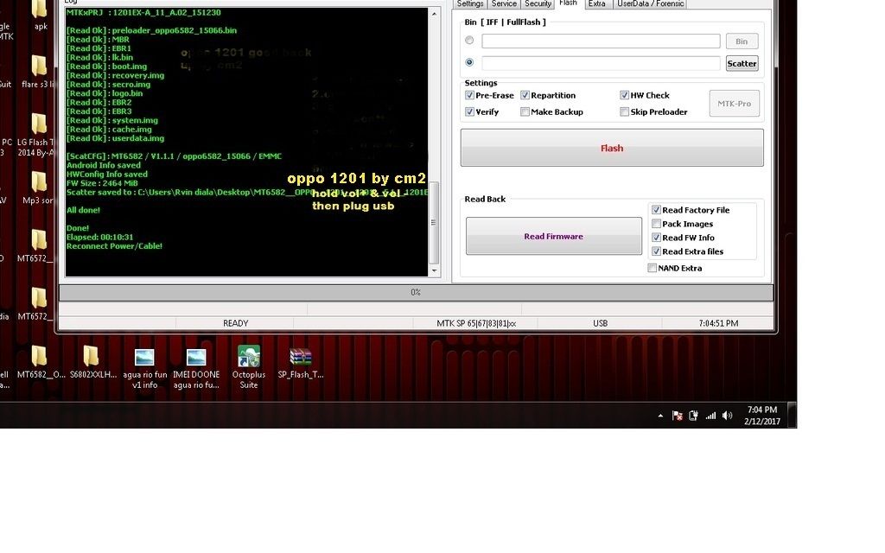Click the scatter file path input field
This screenshot has height=553, width=885.
click(601, 63)
